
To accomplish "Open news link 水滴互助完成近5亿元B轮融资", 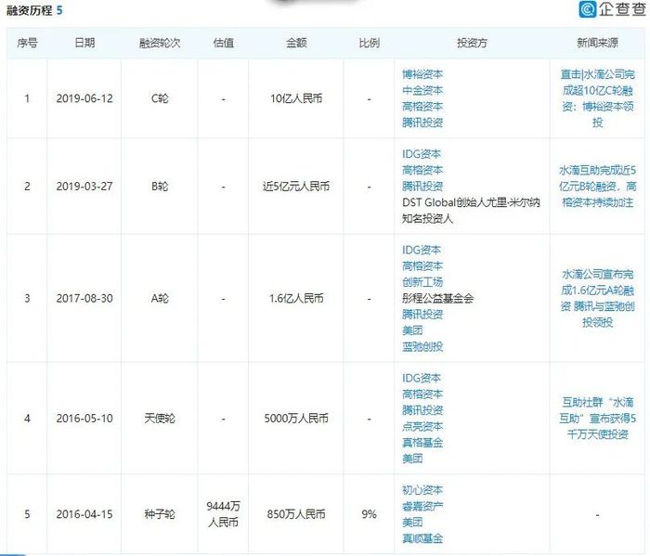I will click(x=597, y=187).
